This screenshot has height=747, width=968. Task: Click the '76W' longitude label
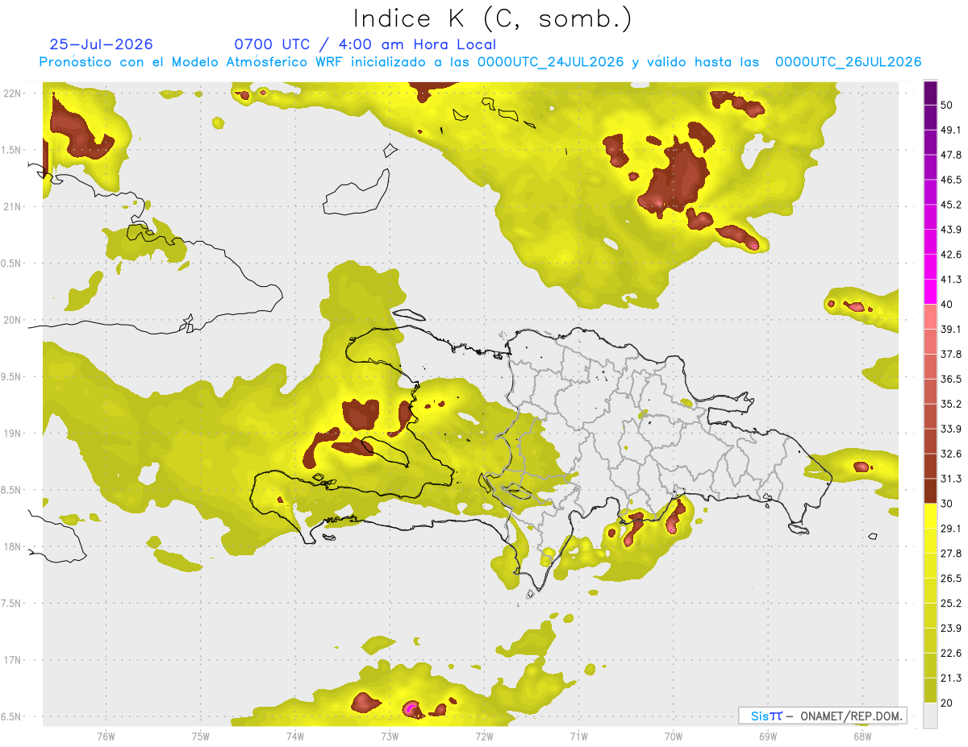106,736
